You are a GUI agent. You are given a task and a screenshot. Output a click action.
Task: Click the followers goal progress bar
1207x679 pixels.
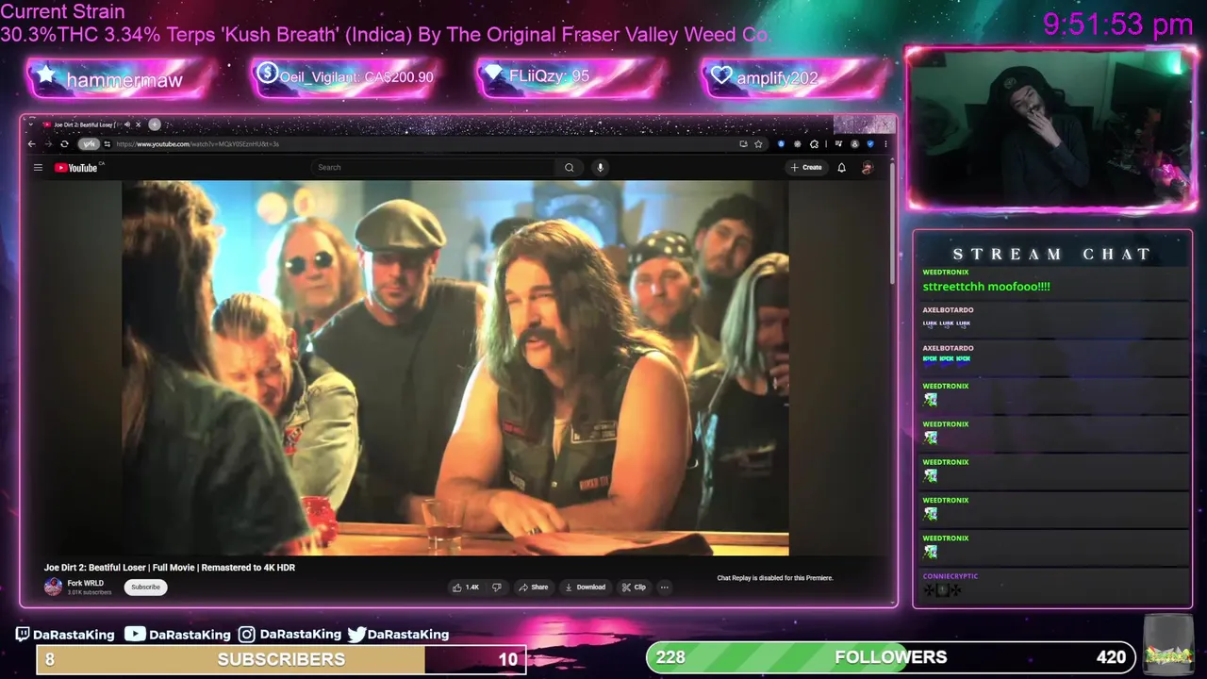(x=890, y=657)
